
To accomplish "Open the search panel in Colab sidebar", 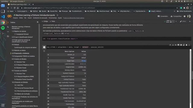I will [8, 27].
